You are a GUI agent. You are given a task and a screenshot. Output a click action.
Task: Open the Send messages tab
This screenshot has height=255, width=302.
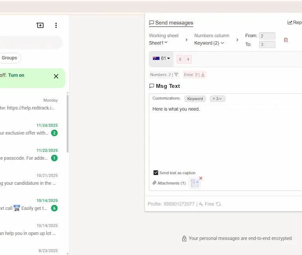pyautogui.click(x=171, y=23)
